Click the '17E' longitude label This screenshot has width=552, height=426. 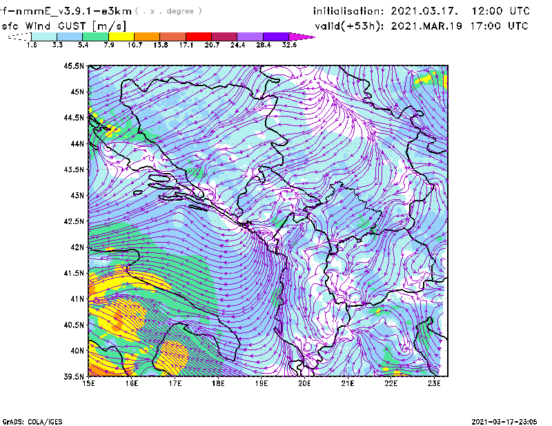pyautogui.click(x=175, y=383)
